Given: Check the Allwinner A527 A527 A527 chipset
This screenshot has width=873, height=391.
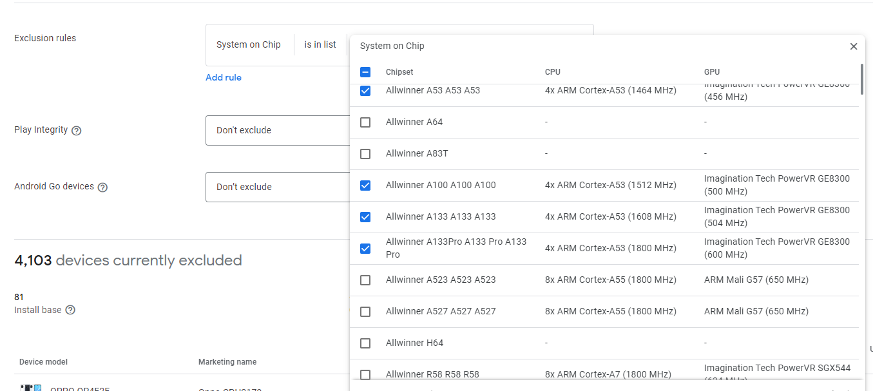Looking at the screenshot, I should point(365,311).
